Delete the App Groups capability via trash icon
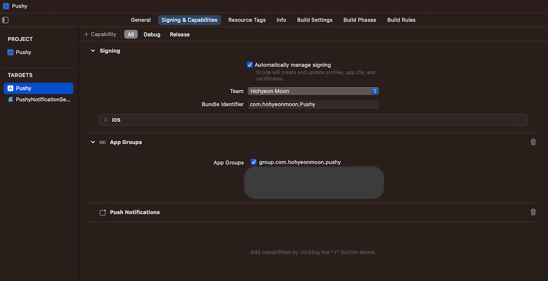548x281 pixels. pos(533,142)
